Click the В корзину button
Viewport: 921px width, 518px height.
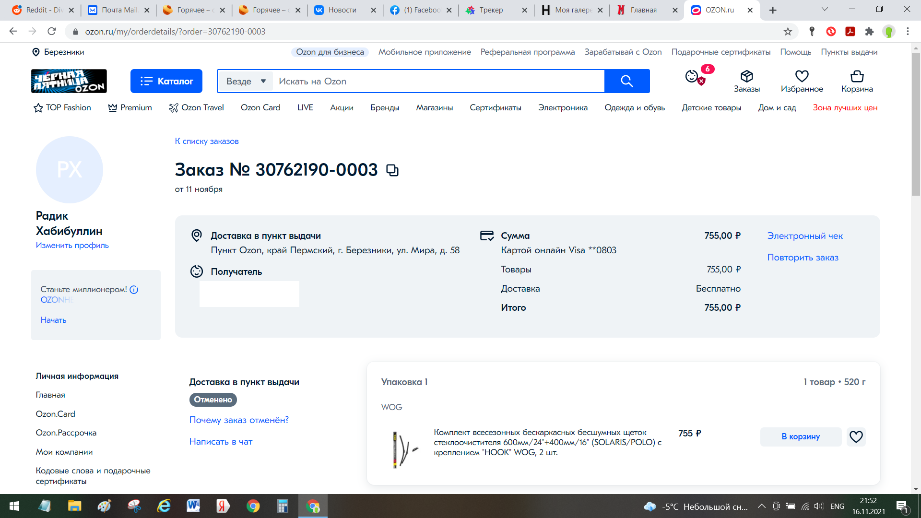[x=800, y=436]
